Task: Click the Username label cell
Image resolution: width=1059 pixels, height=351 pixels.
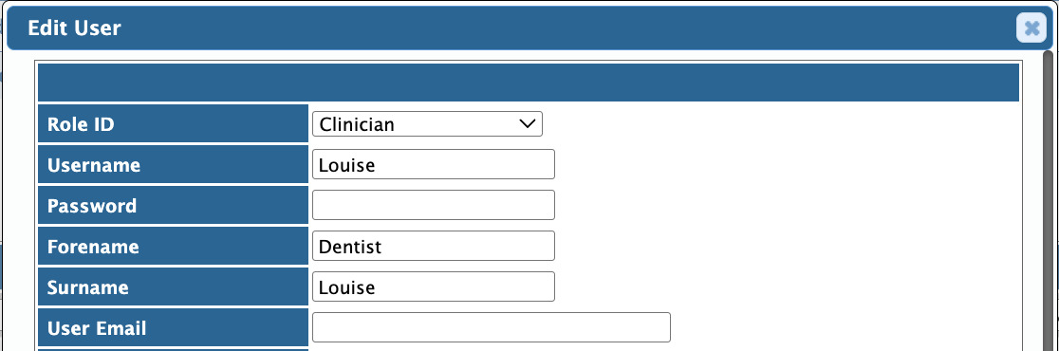Action: point(173,165)
